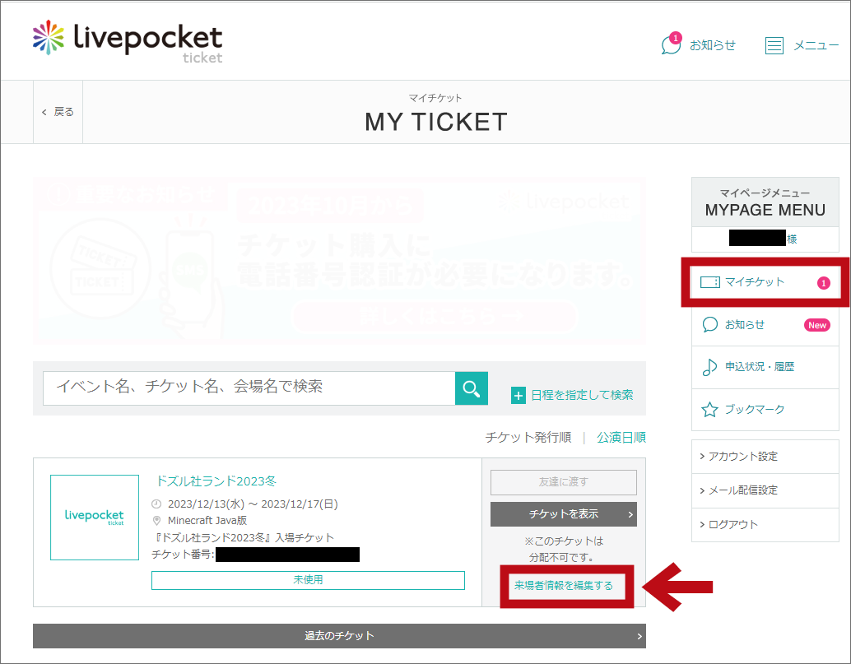Click the livepocket event thumbnail image
Viewport: 851px width, 664px height.
tap(95, 518)
